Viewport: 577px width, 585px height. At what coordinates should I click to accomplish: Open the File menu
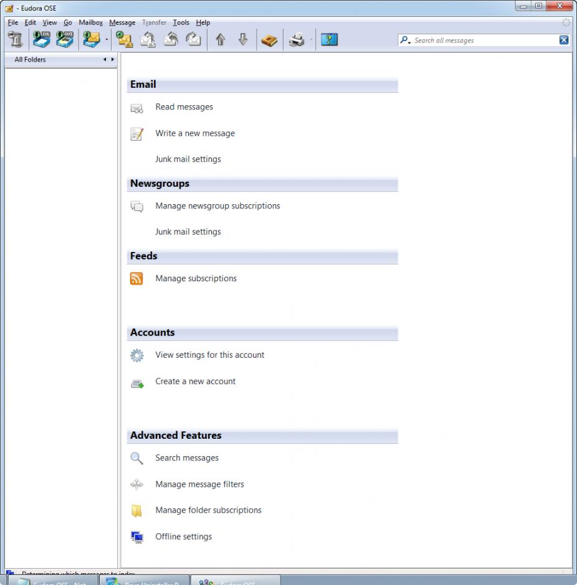(13, 22)
